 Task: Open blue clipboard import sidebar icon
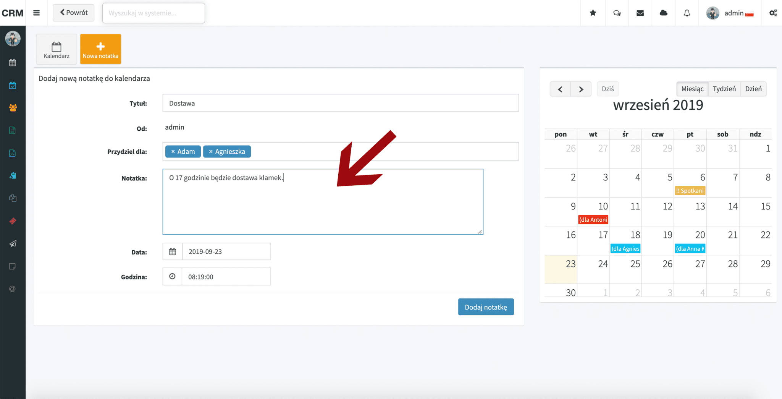pos(13,175)
